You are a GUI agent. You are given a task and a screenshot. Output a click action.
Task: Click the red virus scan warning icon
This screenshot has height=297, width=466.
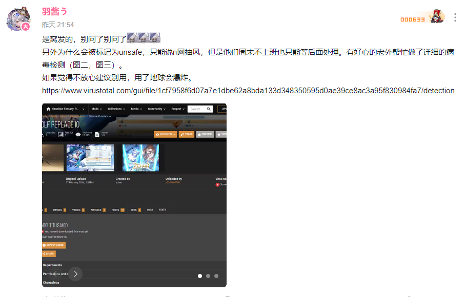(217, 185)
